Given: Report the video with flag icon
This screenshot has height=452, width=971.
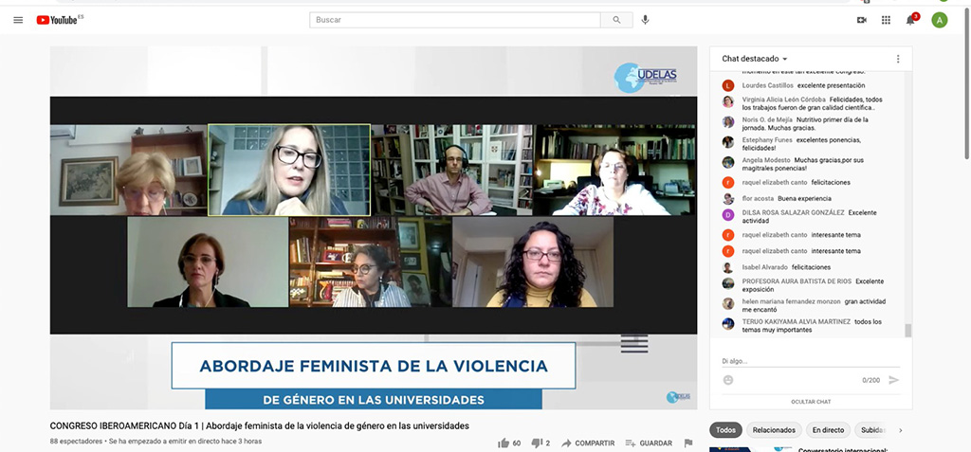Looking at the screenshot, I should [x=688, y=443].
